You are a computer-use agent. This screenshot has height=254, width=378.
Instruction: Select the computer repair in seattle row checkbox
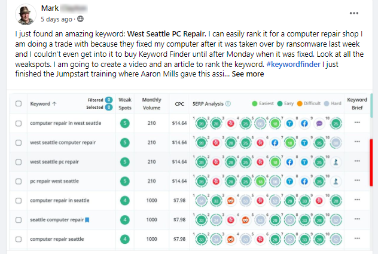point(19,201)
